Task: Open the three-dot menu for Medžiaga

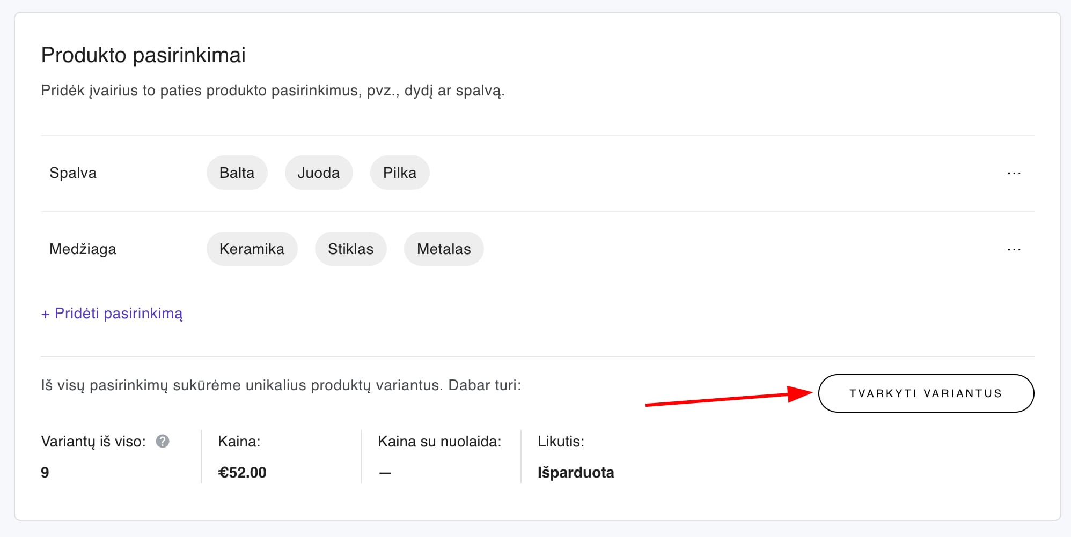Action: [1014, 249]
